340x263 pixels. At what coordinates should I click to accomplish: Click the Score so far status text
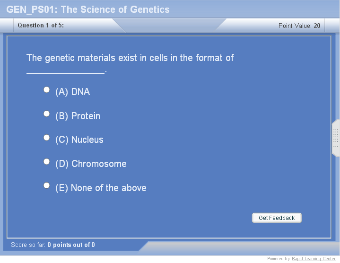52,245
